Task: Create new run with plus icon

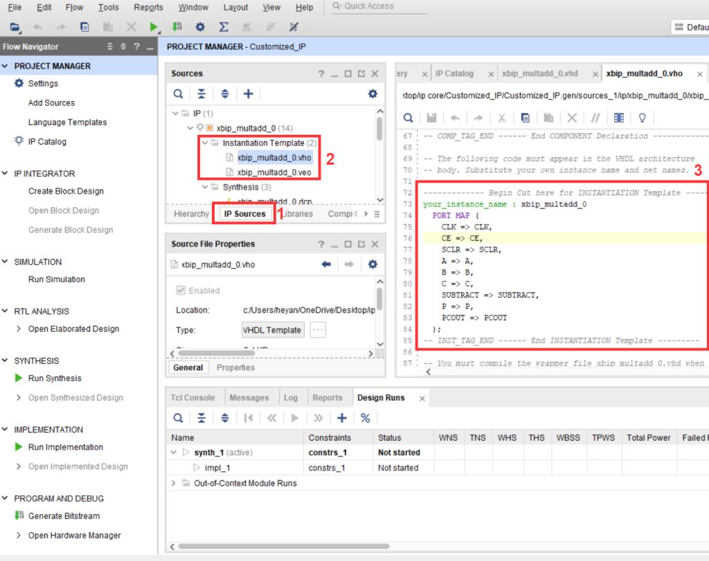Action: [342, 419]
